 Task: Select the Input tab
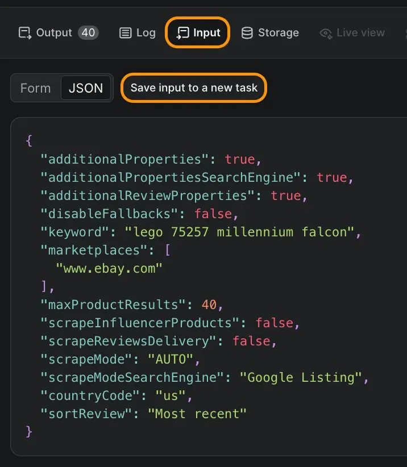pos(198,32)
